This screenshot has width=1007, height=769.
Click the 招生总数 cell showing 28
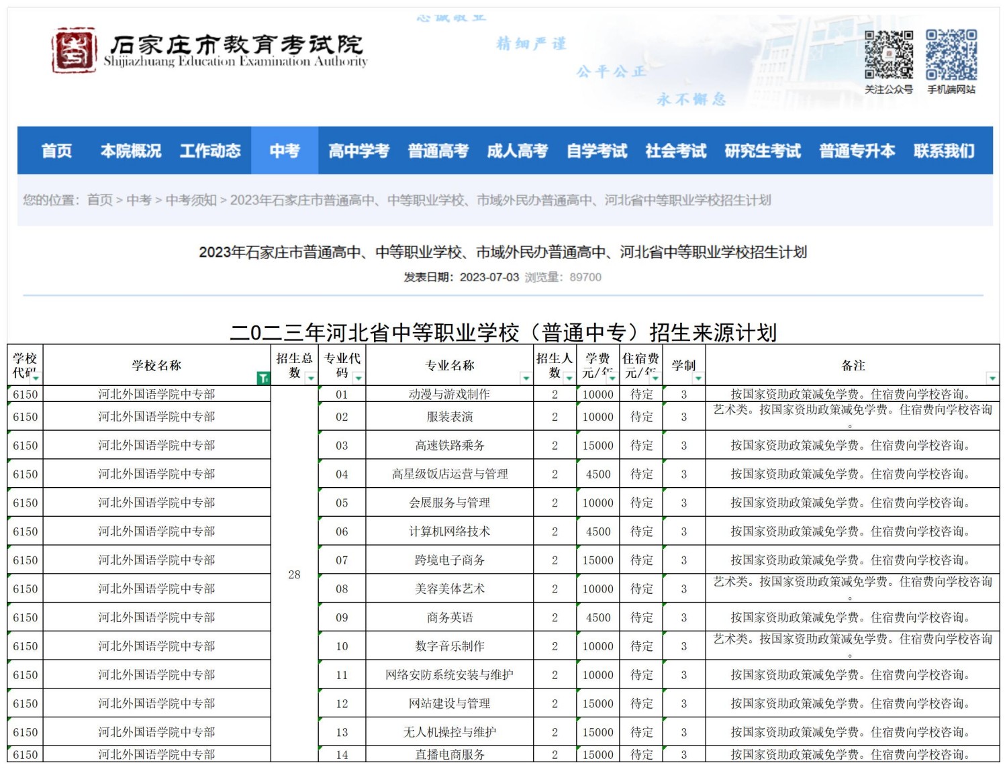[294, 575]
